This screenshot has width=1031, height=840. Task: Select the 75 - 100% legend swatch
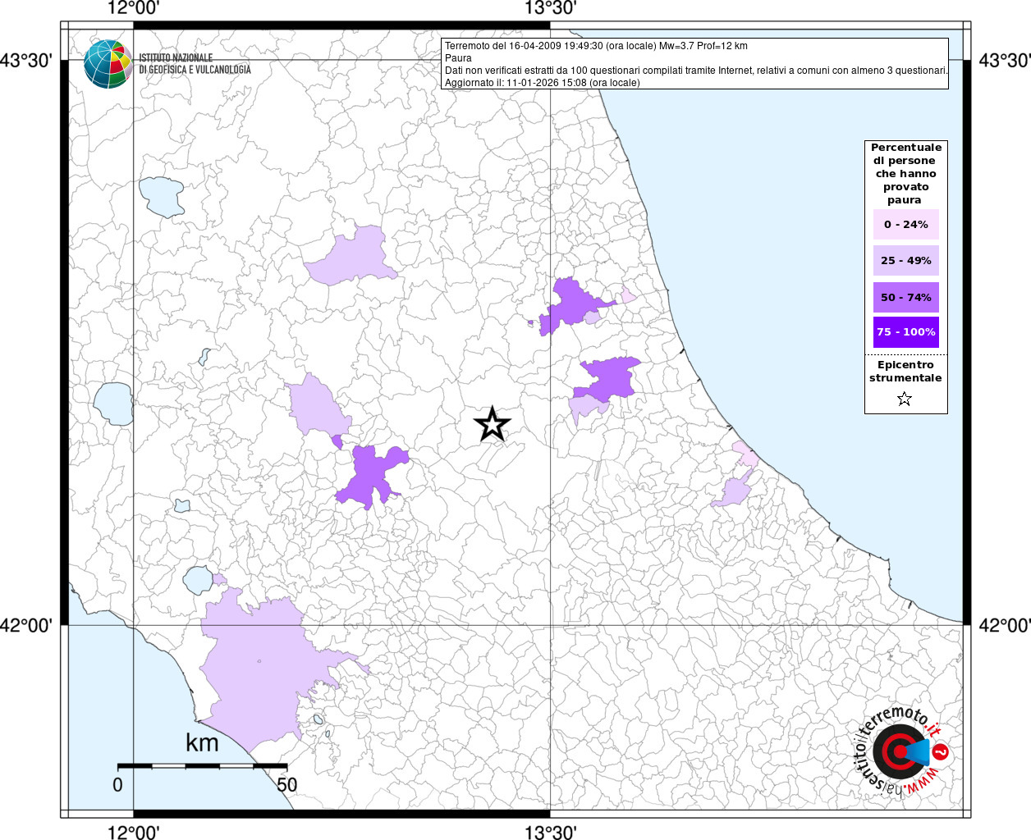coord(905,332)
